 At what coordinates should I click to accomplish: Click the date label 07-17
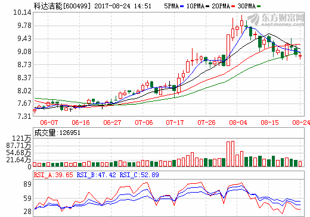coord(175,122)
